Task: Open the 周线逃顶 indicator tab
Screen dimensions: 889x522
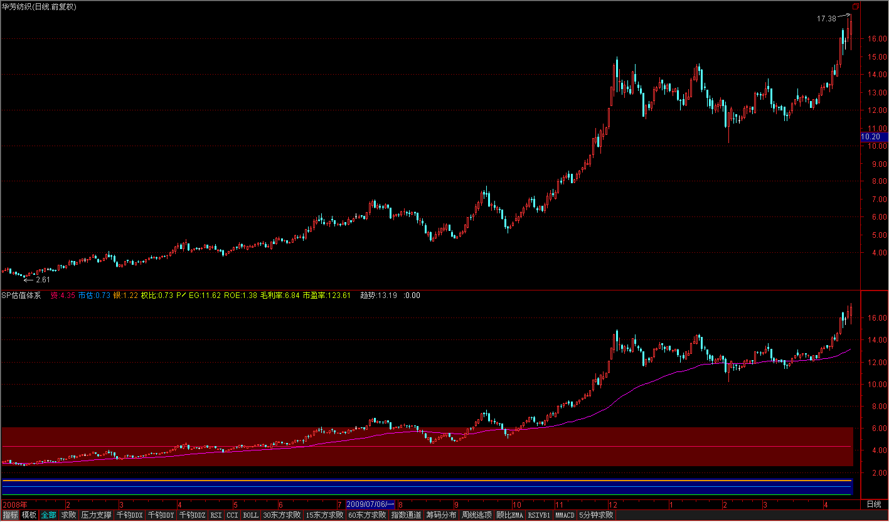Action: 476,515
